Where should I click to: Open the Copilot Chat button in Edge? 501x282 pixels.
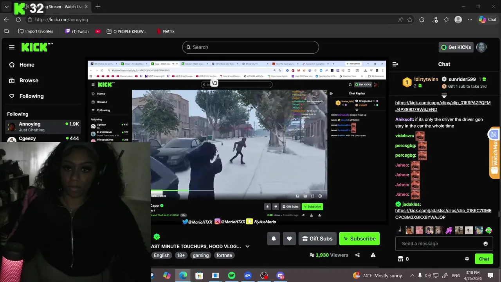[x=488, y=20]
